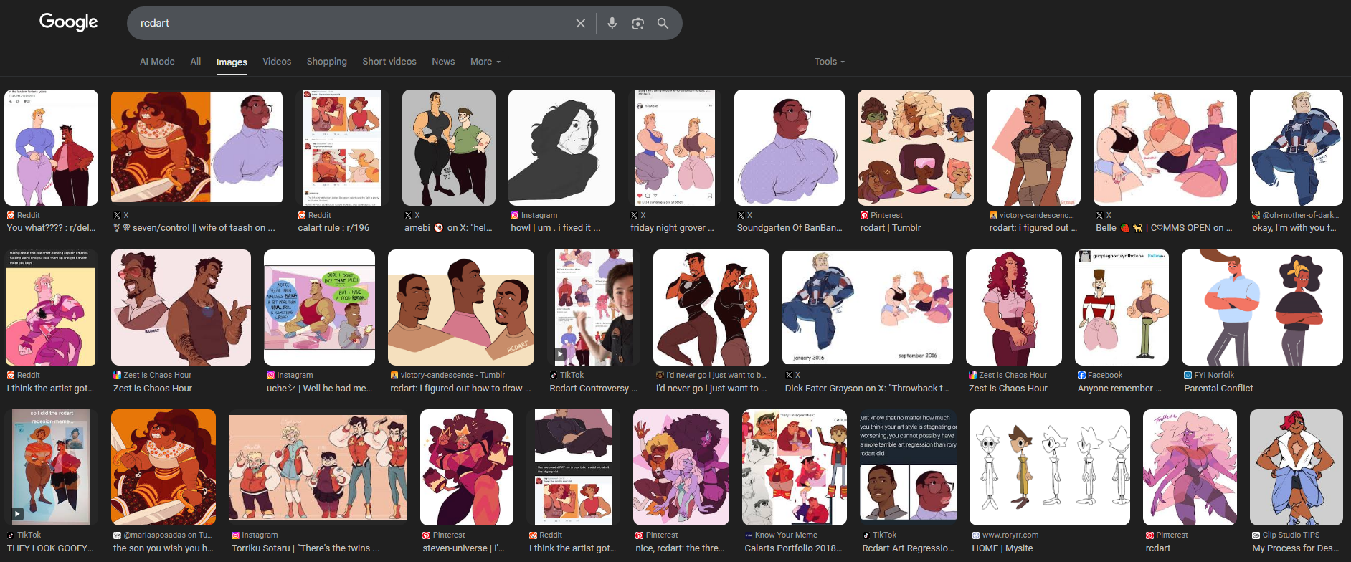Click the 'friday night grover' result title

click(x=673, y=228)
